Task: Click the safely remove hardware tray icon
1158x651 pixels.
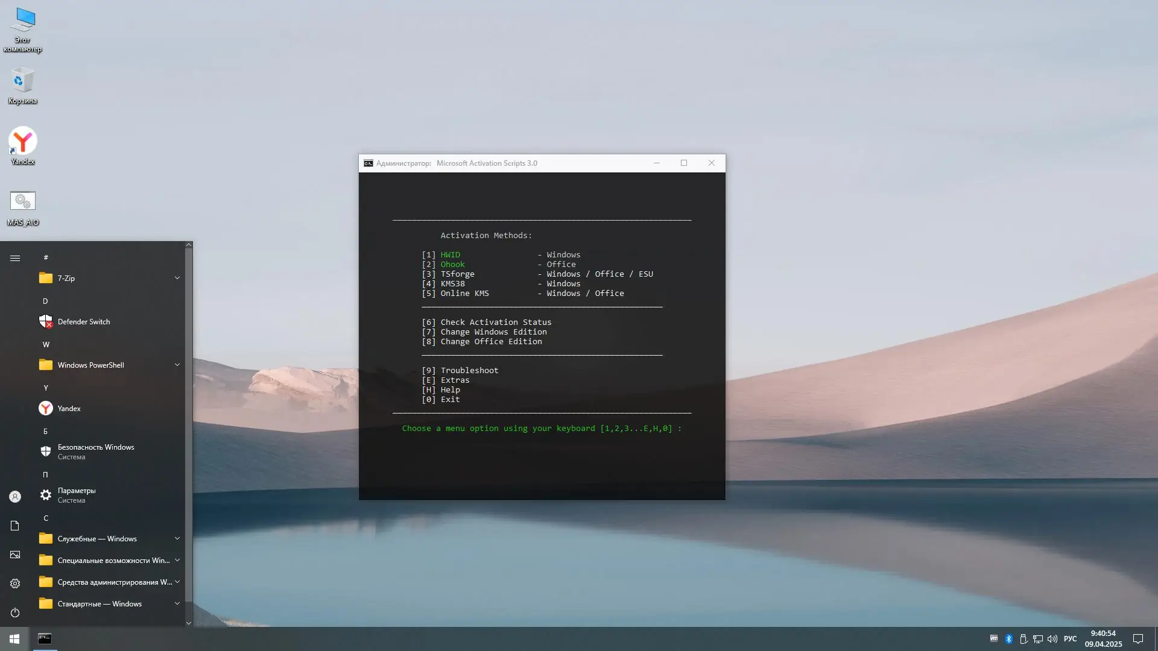Action: click(1024, 639)
